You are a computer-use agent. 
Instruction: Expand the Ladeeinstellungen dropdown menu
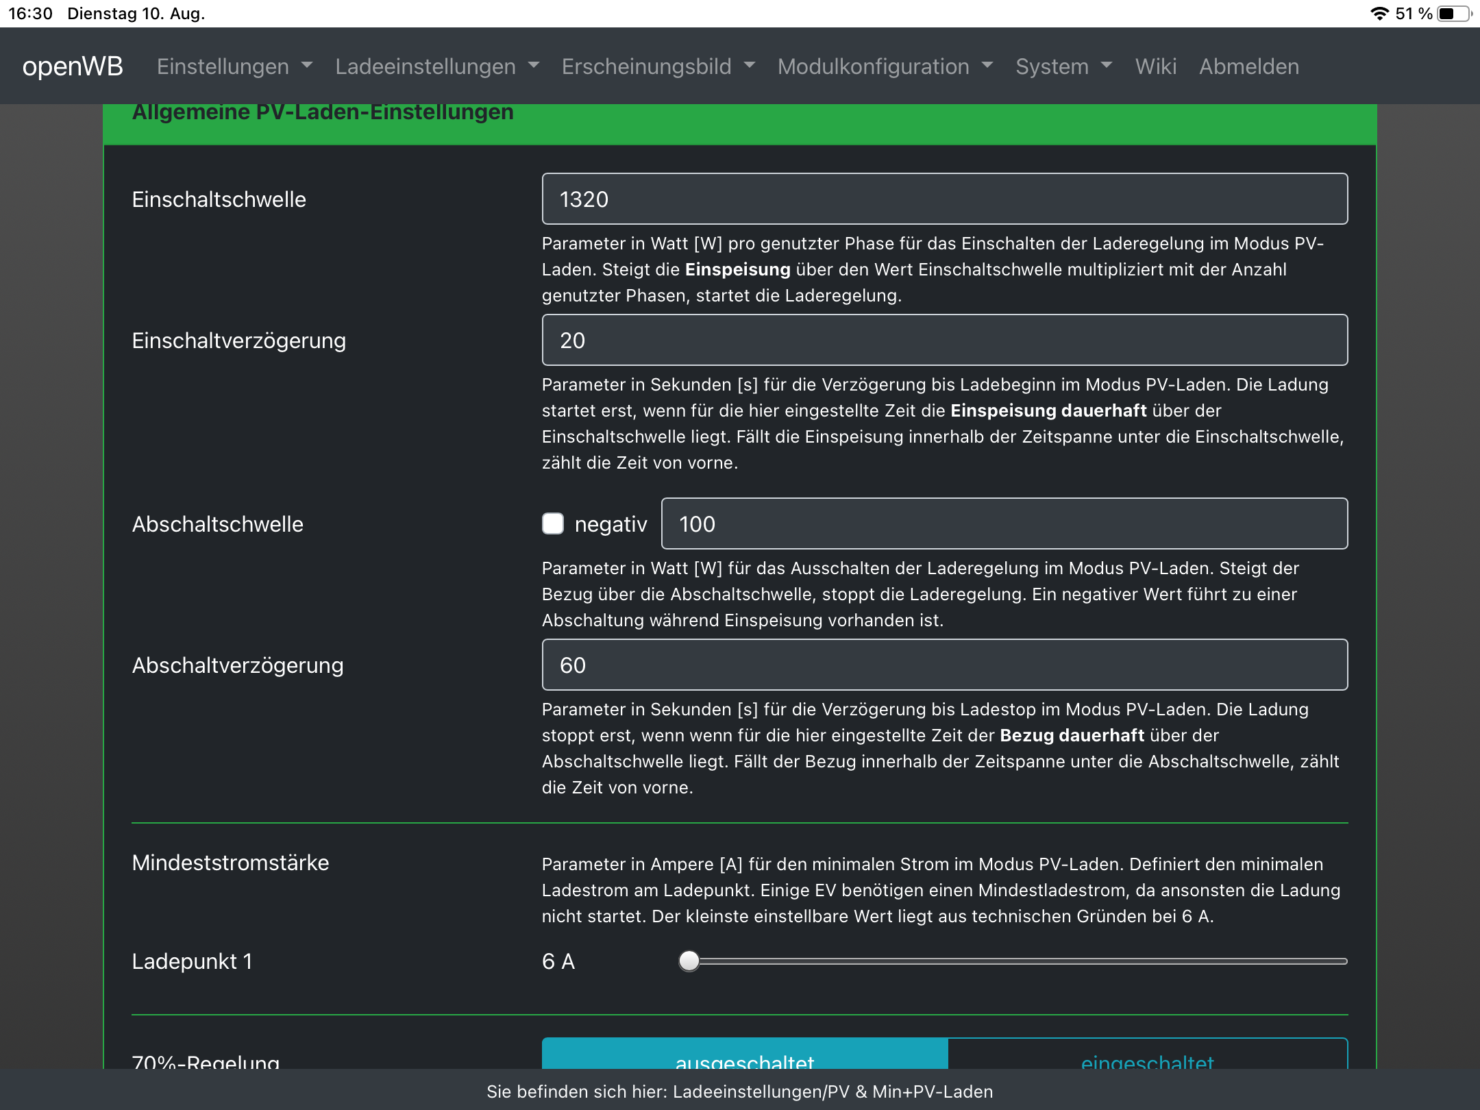click(436, 66)
